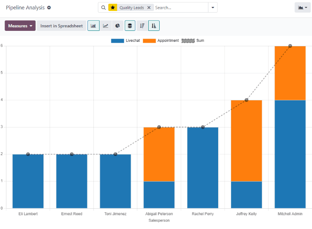
Task: Switch to pie chart view
Action: pos(117,26)
